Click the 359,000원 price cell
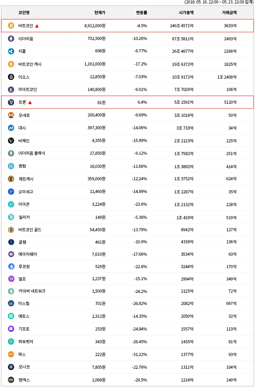 [x=96, y=179]
